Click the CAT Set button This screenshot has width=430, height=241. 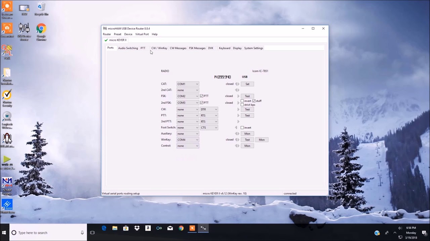247,84
